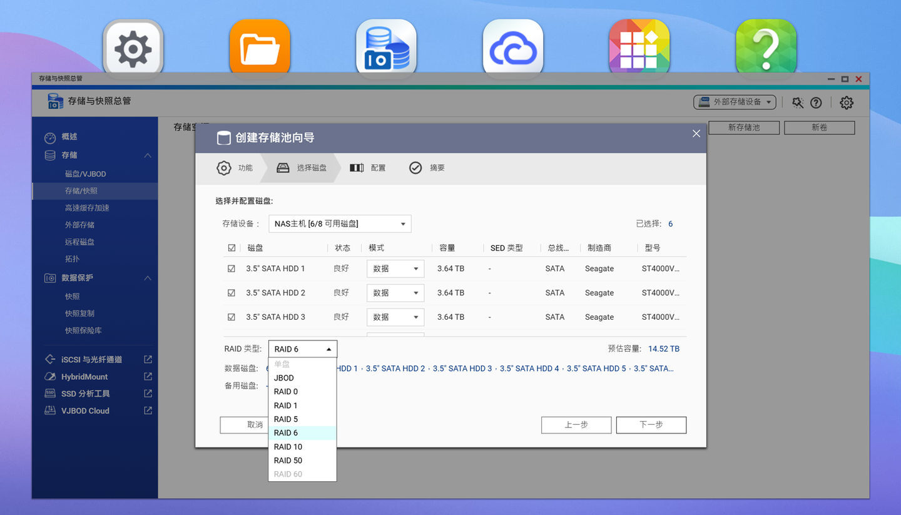This screenshot has width=901, height=515.
Task: Click the 配置 step icon
Action: [x=357, y=168]
